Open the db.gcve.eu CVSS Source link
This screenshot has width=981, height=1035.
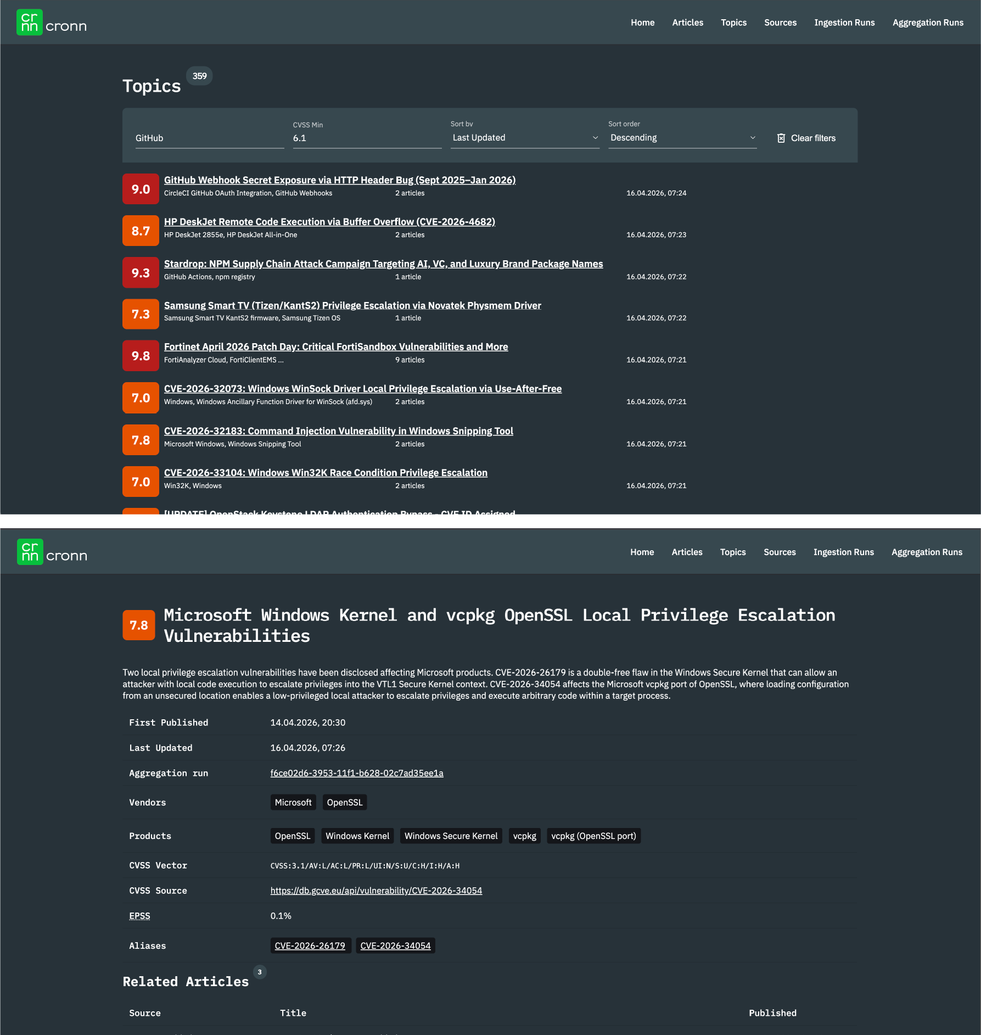click(376, 891)
